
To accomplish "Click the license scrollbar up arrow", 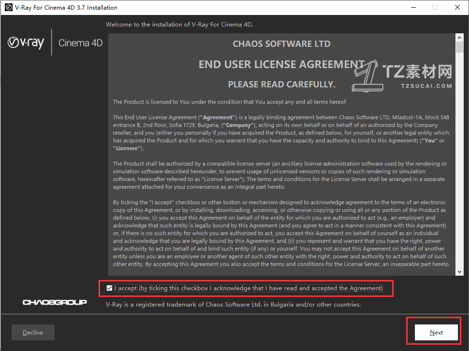I will click(x=459, y=38).
